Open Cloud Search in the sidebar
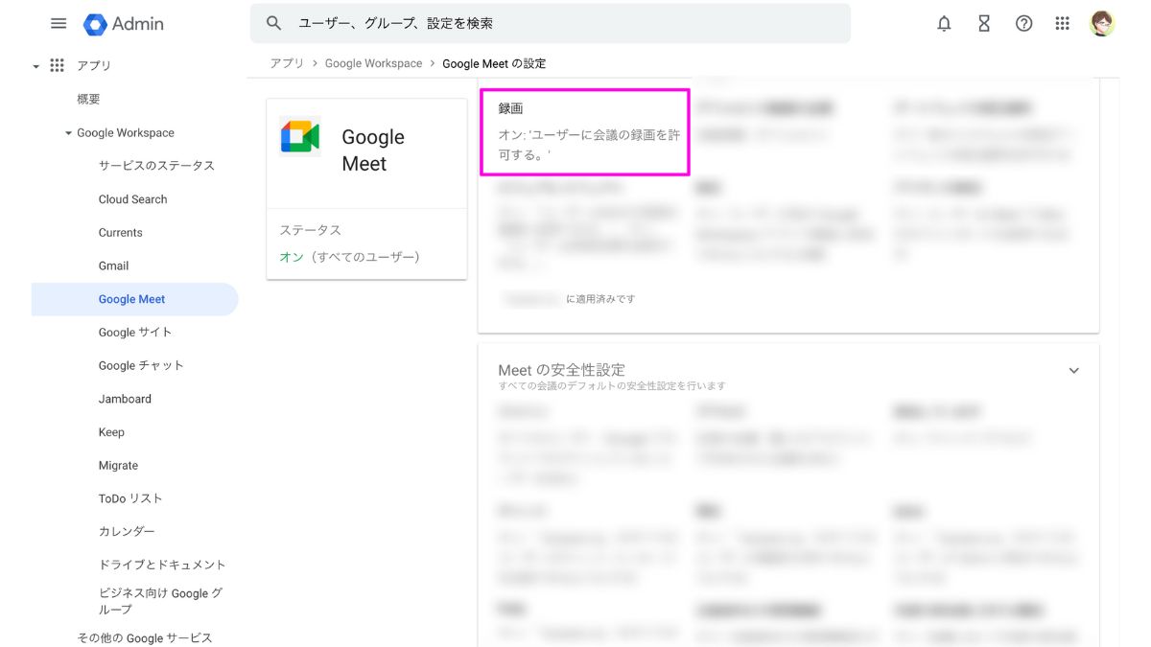 [x=132, y=199]
